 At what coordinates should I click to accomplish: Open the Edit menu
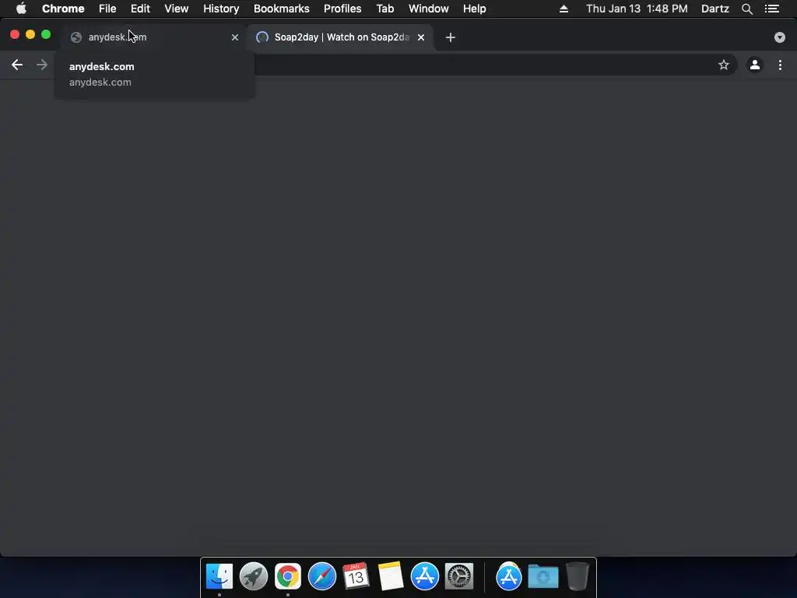pos(140,9)
